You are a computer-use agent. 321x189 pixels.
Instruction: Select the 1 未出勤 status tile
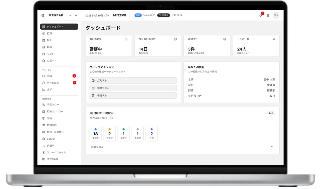(x=137, y=134)
